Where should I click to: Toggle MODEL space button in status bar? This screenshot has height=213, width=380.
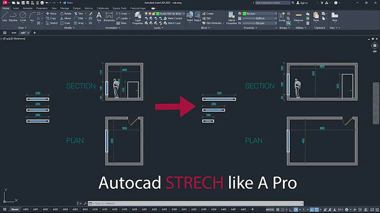point(270,209)
